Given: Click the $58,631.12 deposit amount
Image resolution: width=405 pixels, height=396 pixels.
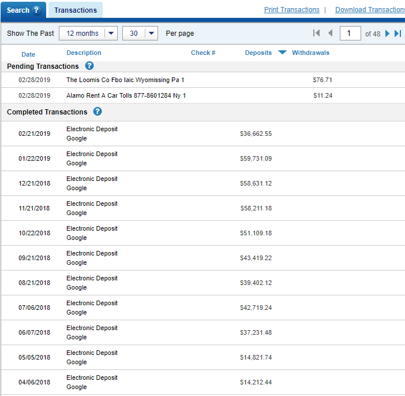Looking at the screenshot, I should click(x=256, y=183).
